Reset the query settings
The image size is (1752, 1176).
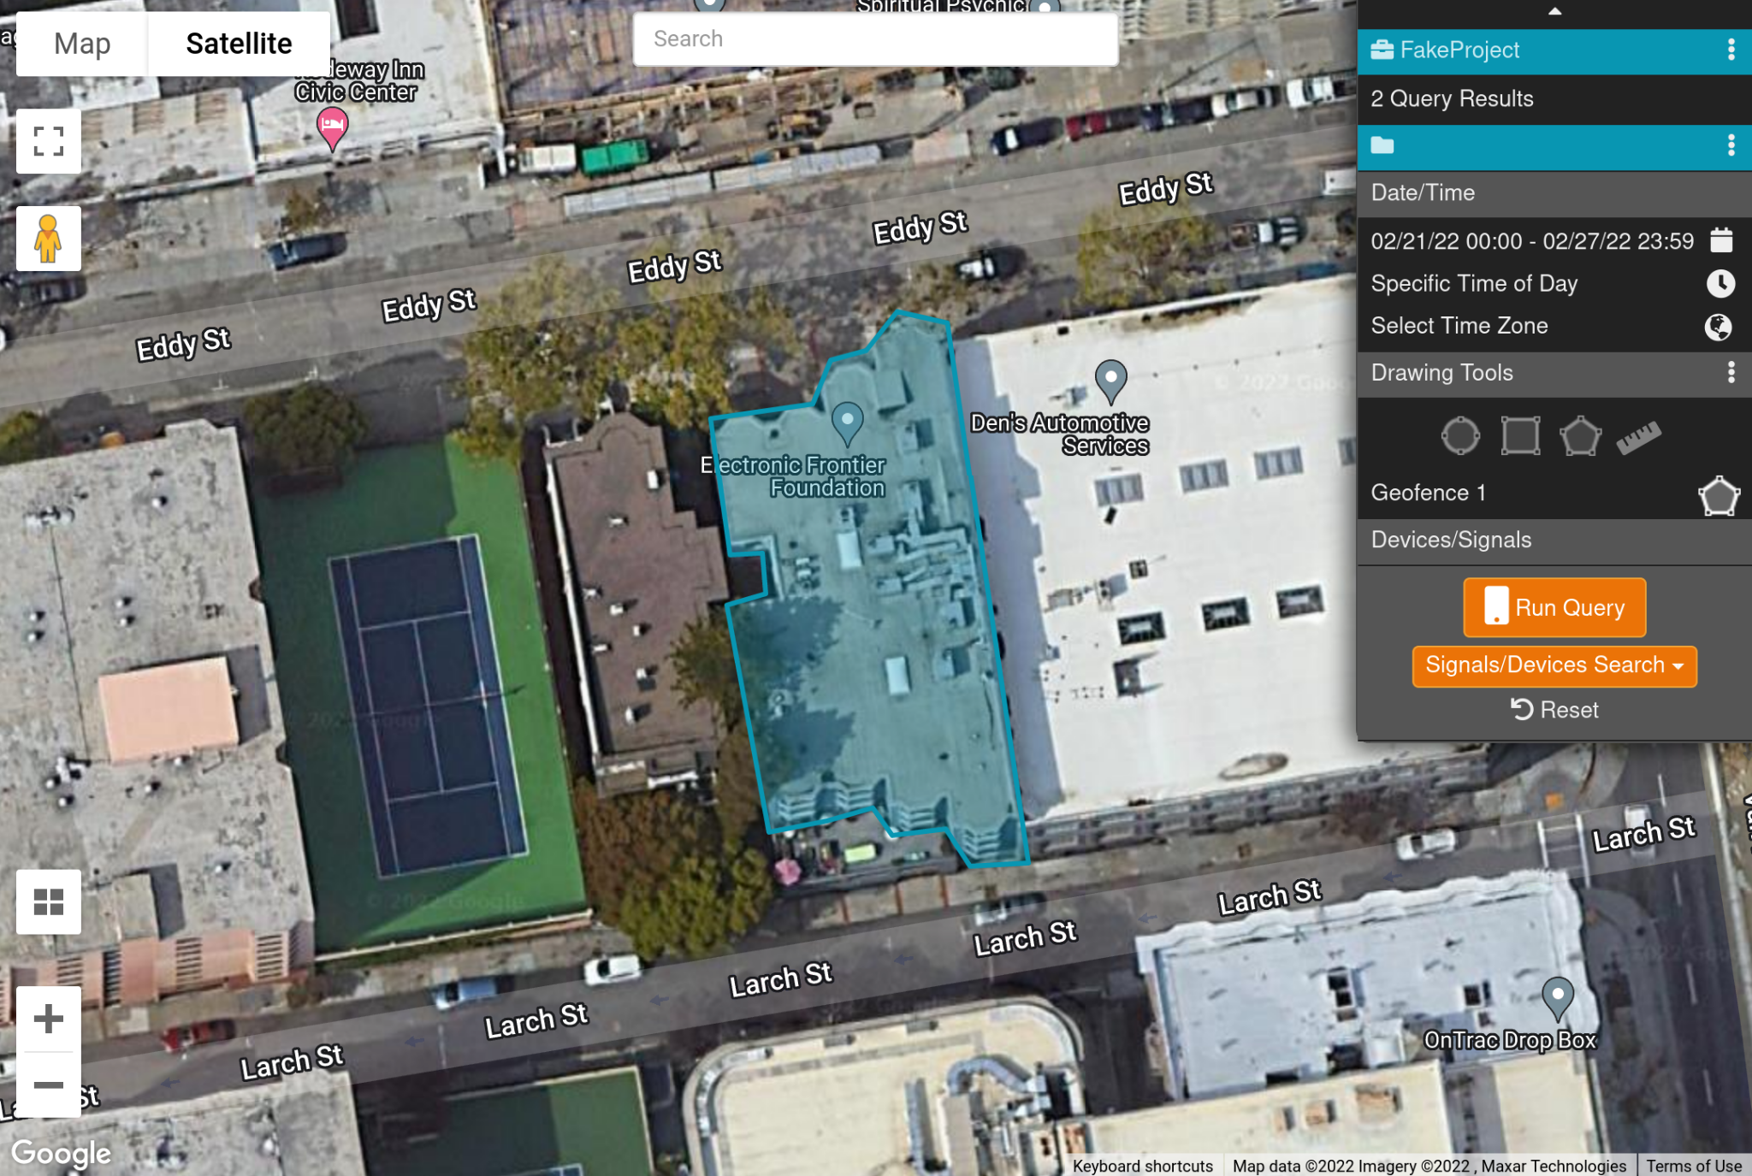[1554, 710]
